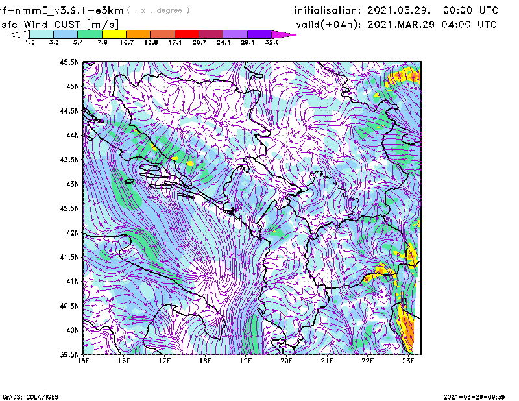Click the legend value 20.7
The height and width of the screenshot is (401, 519).
pyautogui.click(x=199, y=42)
